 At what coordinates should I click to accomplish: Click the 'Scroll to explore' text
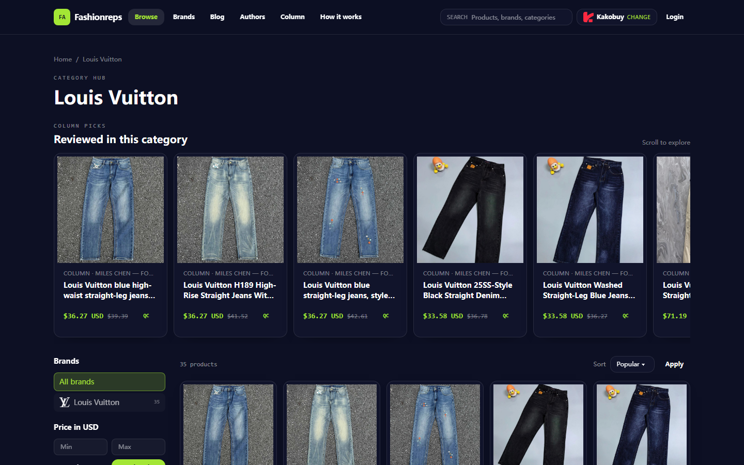666,143
